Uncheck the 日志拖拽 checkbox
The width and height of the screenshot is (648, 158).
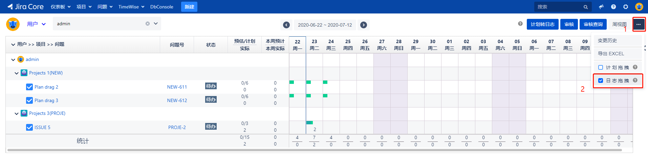click(x=601, y=81)
